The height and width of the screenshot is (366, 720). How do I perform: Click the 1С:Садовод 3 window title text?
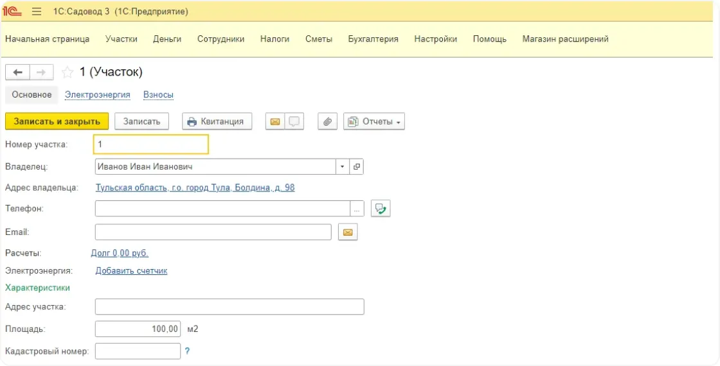tap(121, 12)
